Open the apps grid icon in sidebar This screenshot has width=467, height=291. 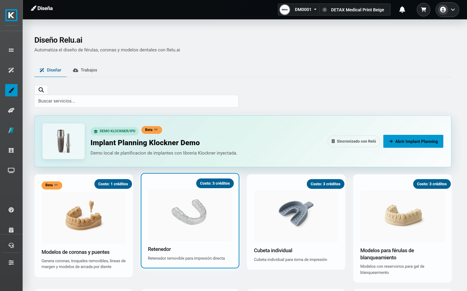tap(11, 50)
